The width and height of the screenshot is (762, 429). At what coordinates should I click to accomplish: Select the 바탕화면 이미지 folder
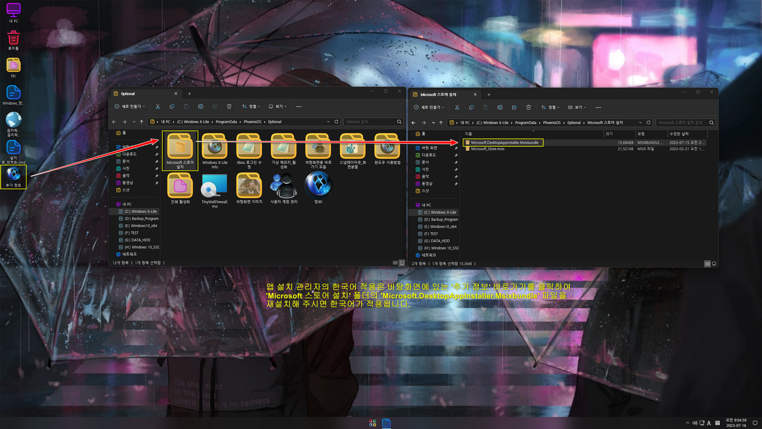pos(249,188)
